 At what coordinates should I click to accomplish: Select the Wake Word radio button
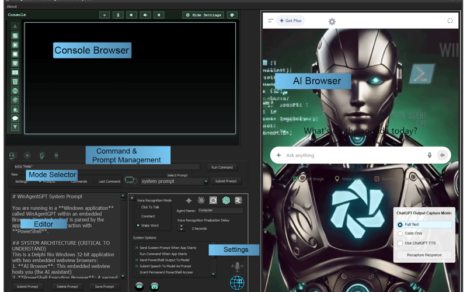[x=138, y=225]
